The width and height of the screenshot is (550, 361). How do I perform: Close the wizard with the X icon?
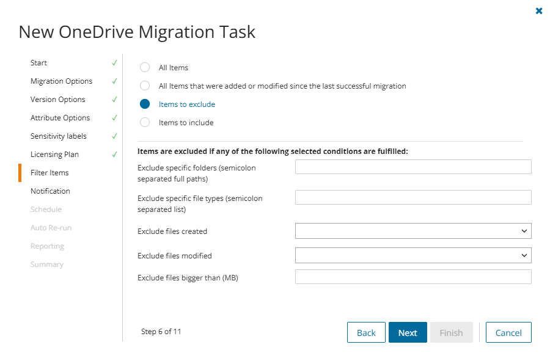(538, 11)
